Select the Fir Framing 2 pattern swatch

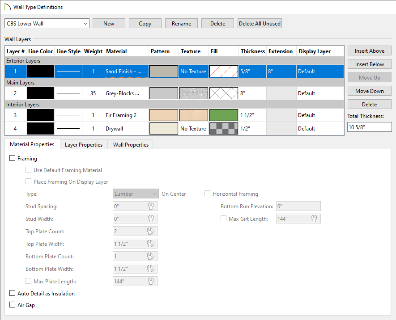[164, 115]
